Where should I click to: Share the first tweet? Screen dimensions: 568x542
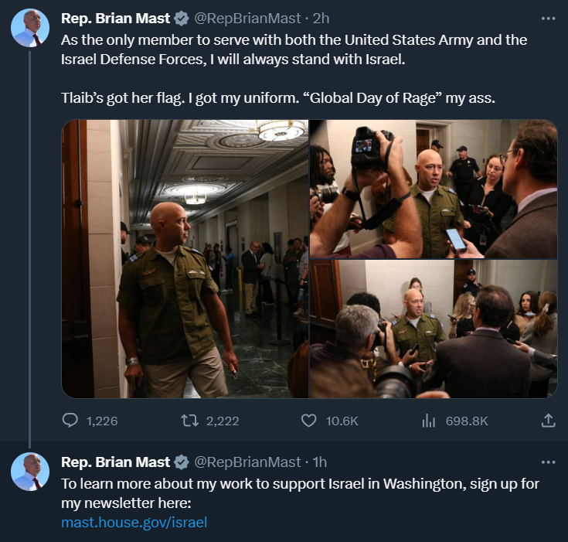coord(548,421)
